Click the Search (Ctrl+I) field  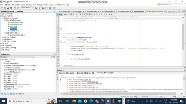[171, 5]
